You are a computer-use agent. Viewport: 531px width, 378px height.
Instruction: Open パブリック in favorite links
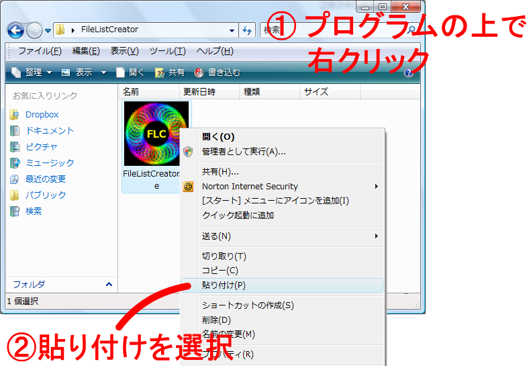point(46,195)
